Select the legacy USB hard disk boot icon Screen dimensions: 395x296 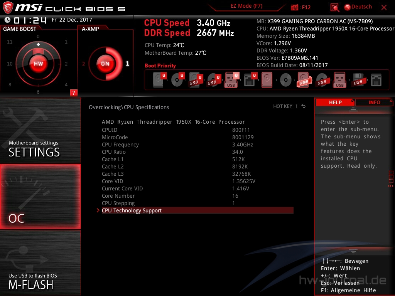304,80
